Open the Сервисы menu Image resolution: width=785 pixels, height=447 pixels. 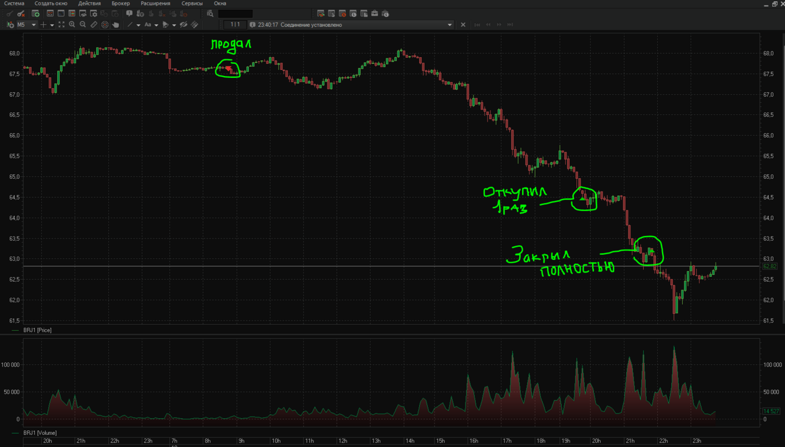click(192, 4)
